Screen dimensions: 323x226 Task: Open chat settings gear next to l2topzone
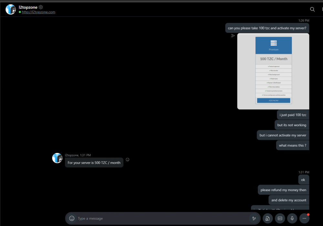[41, 7]
